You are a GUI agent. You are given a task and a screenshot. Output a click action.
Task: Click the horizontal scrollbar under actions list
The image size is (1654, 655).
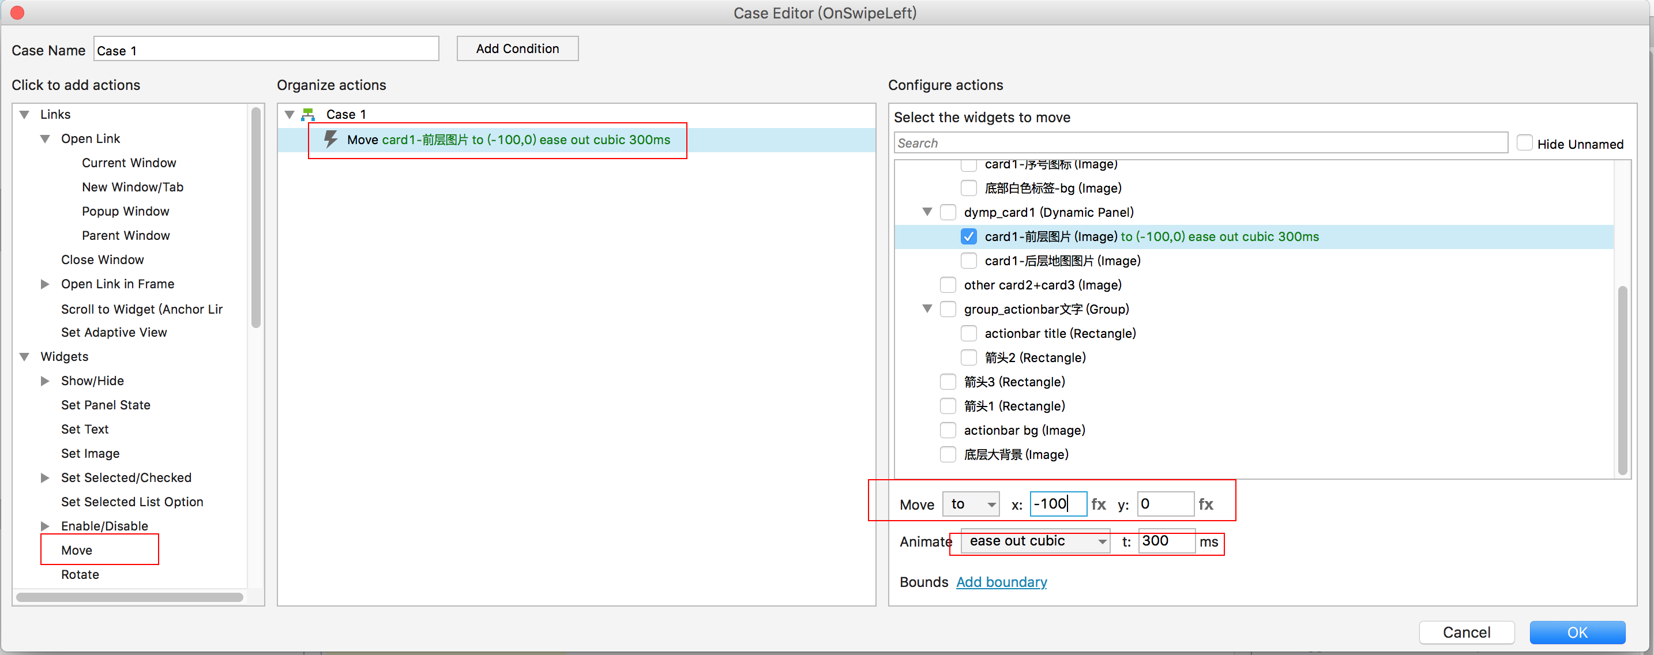point(129,597)
